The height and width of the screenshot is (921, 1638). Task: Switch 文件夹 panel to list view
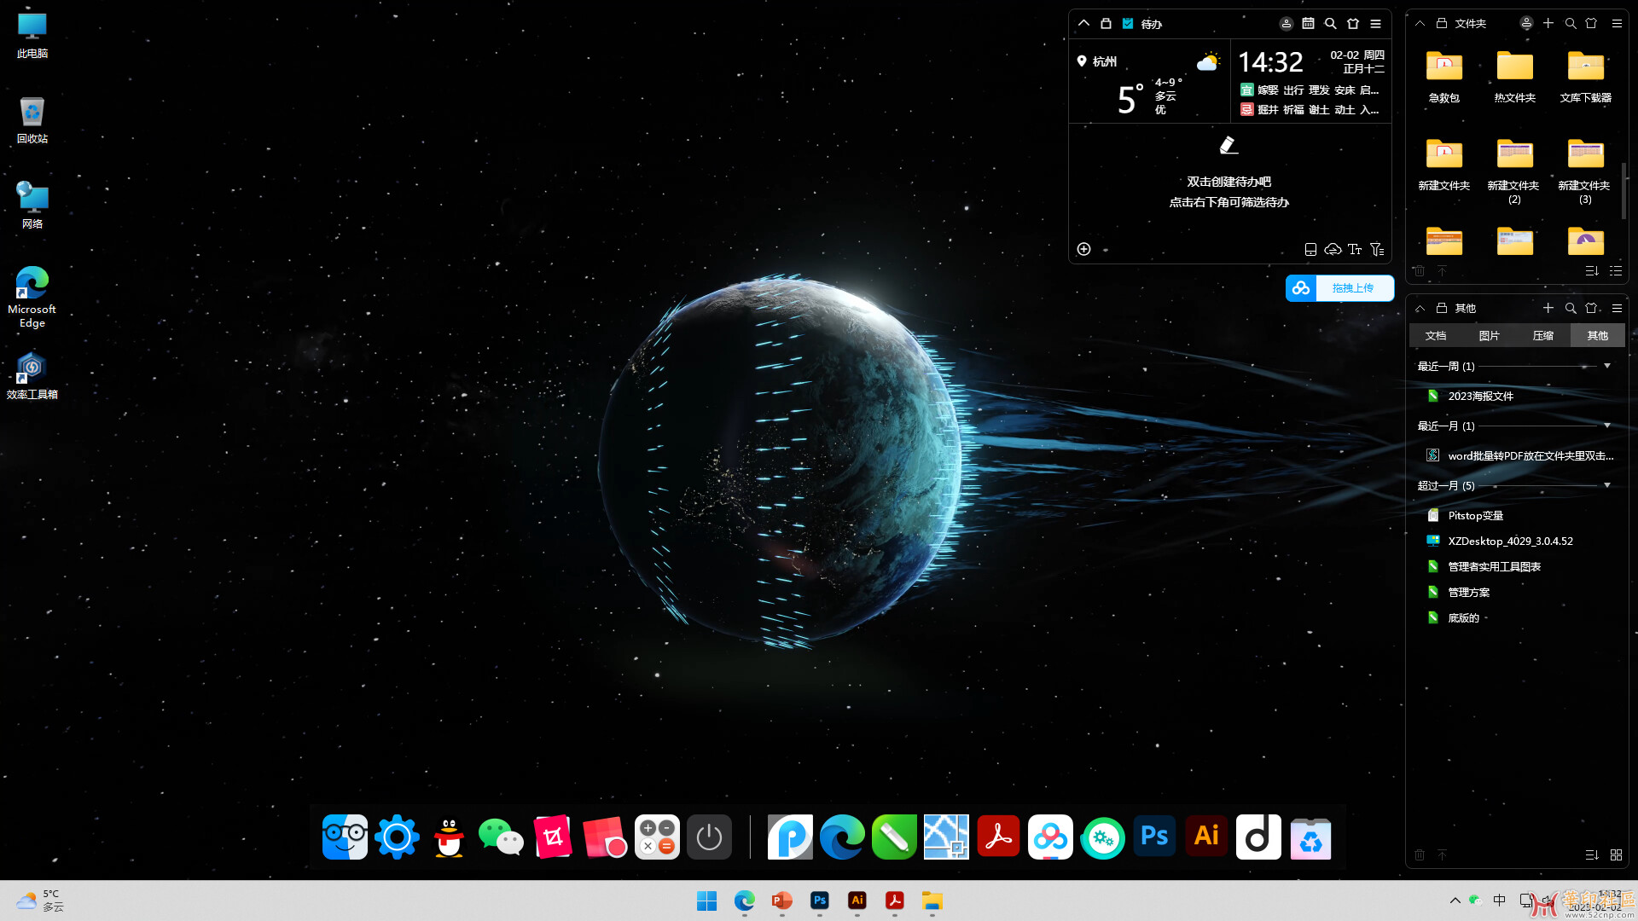(1616, 270)
